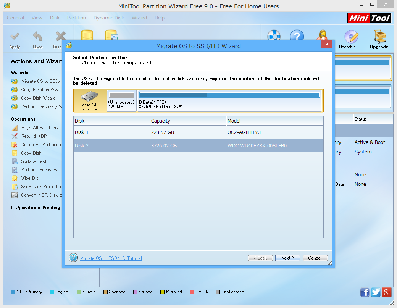Open the Help menu
This screenshot has width=397, height=308.
point(160,18)
